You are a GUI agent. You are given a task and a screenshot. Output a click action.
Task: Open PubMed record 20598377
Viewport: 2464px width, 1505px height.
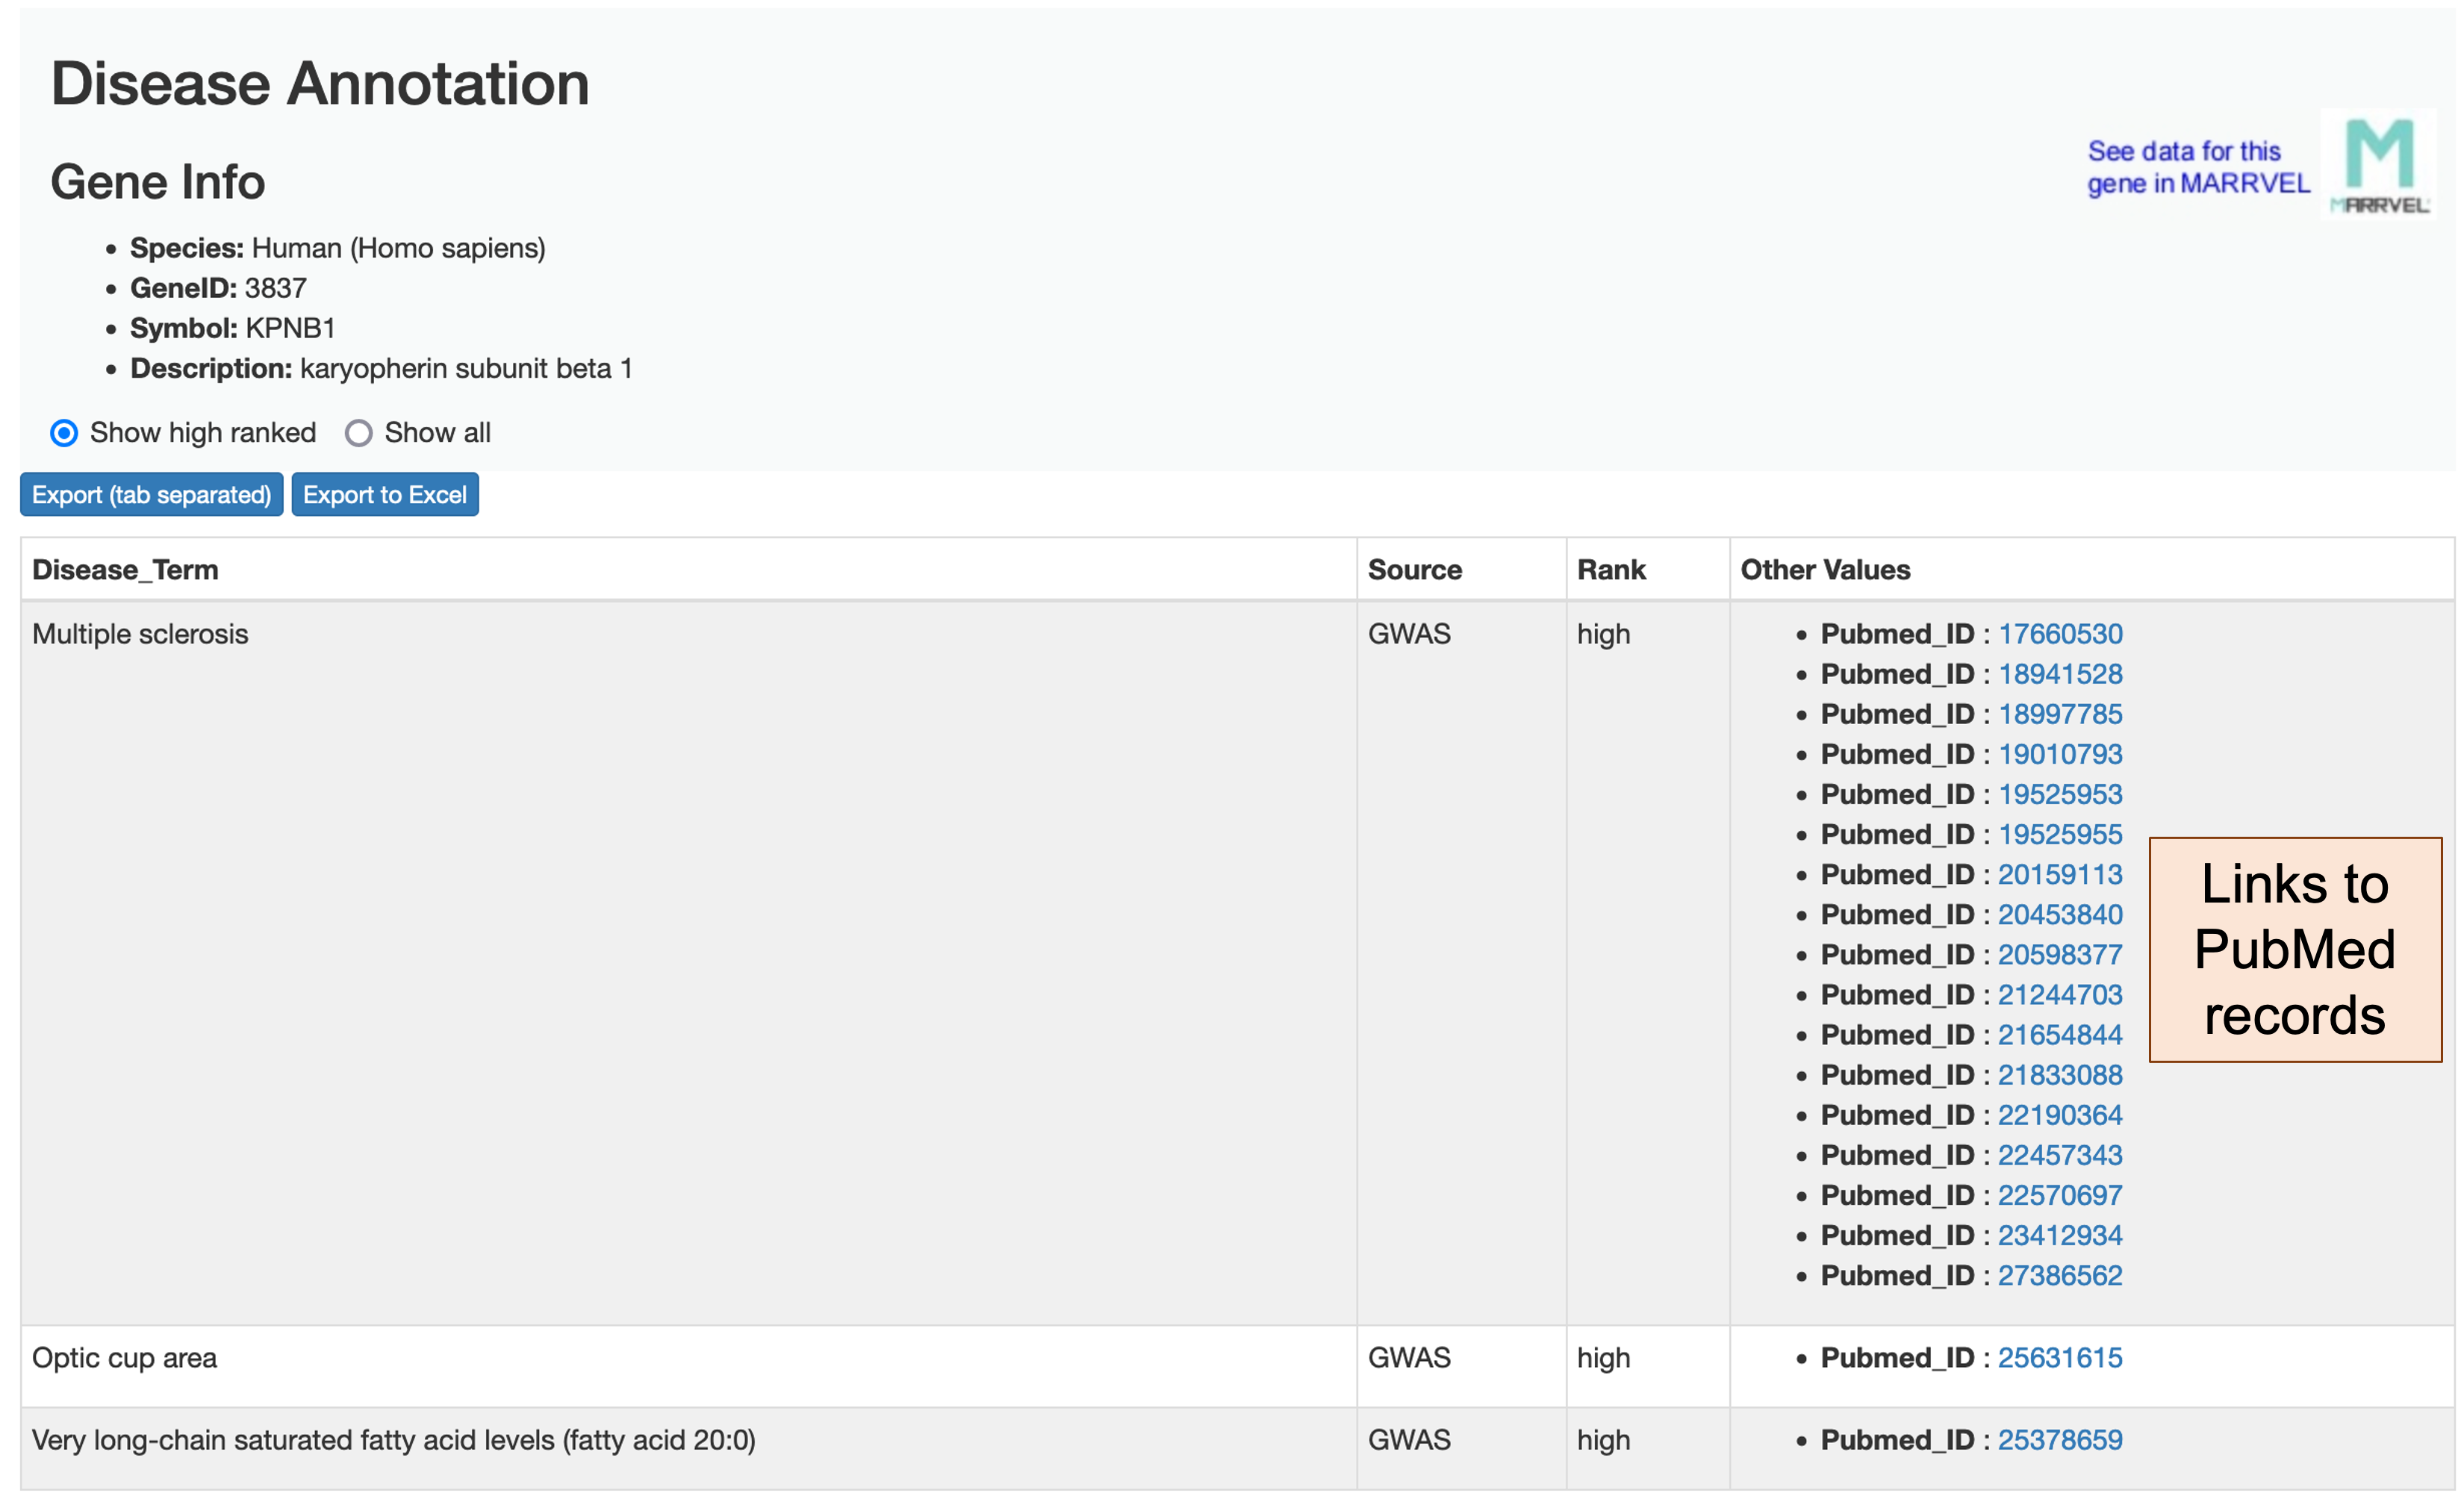click(2060, 954)
